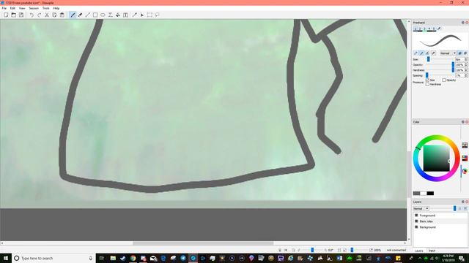Choose the eraser brush slot
The width and height of the screenshot is (469, 263).
click(x=439, y=29)
